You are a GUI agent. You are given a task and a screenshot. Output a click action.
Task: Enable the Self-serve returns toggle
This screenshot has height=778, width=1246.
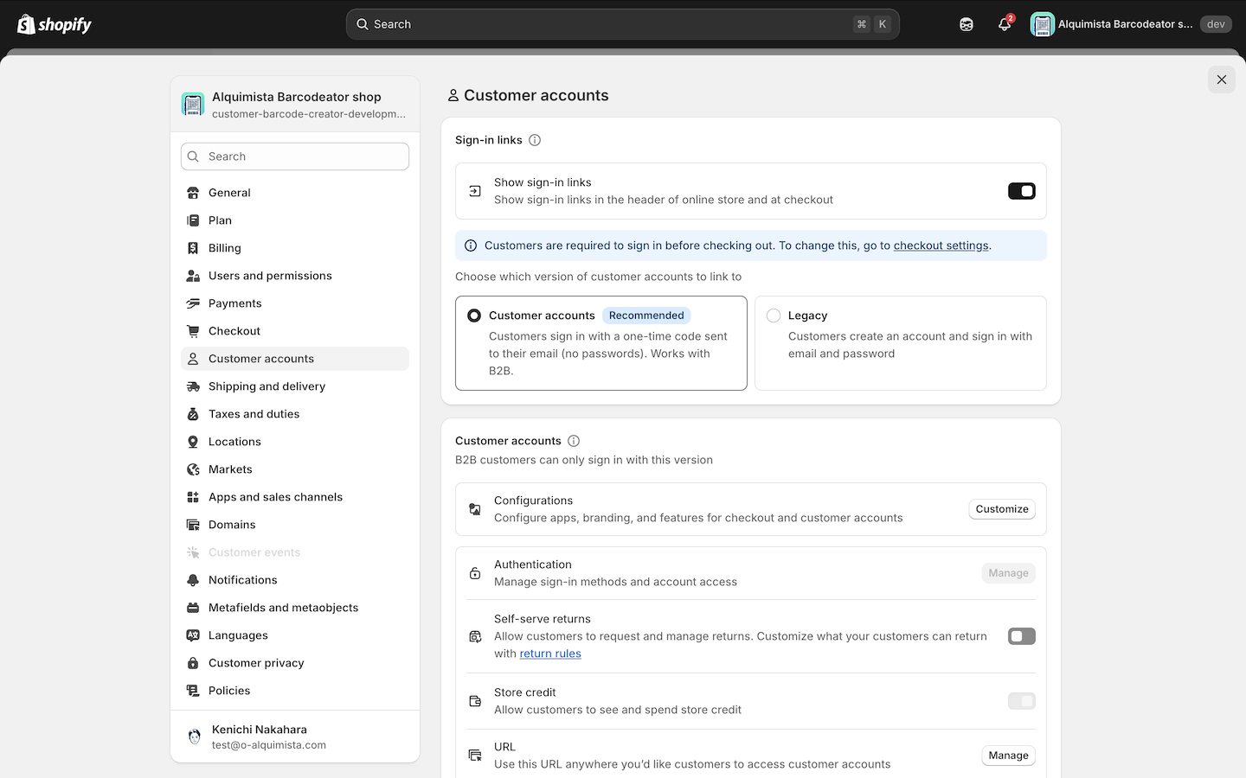pyautogui.click(x=1021, y=636)
